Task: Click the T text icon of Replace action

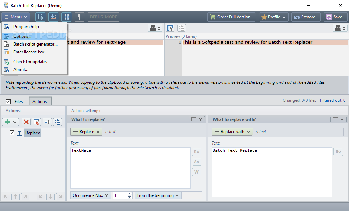Action: (19, 133)
